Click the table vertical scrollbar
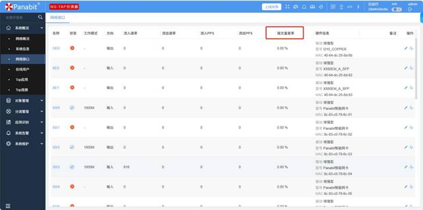 point(416,68)
